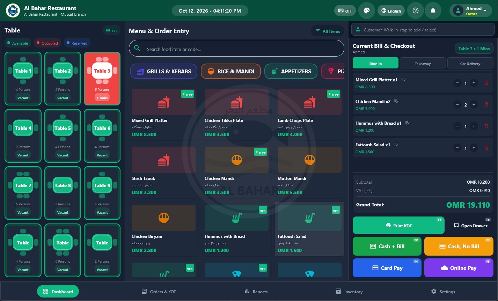Choose Card Pay
498x301 pixels.
coord(387,268)
